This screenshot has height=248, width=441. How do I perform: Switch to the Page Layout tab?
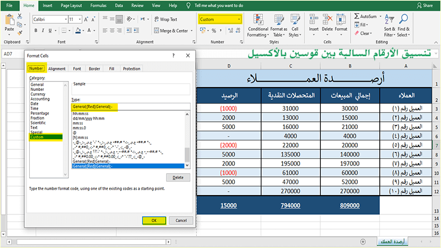click(x=71, y=6)
